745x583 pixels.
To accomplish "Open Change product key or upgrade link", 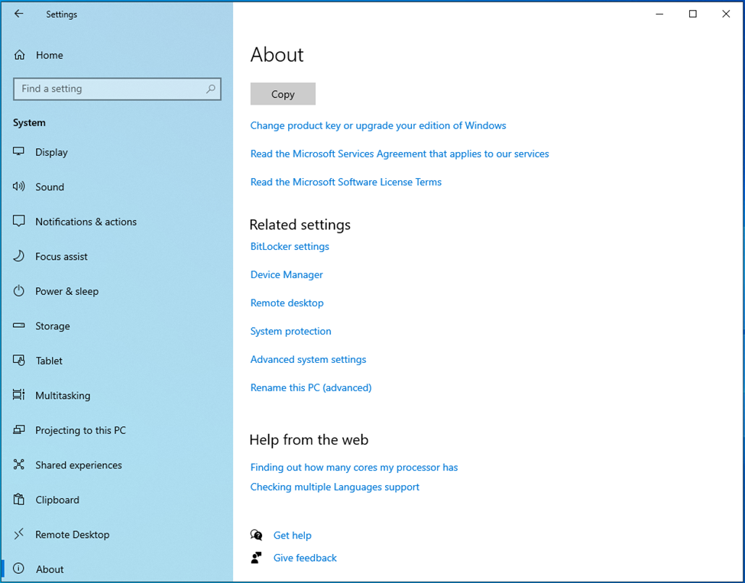I will [x=378, y=125].
